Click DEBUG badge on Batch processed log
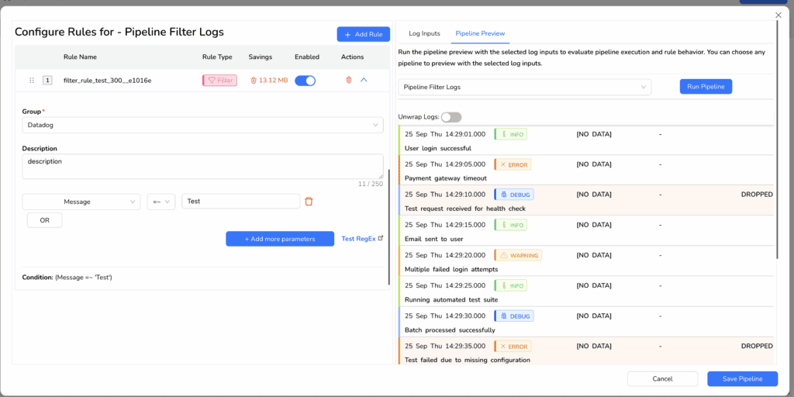 pos(514,316)
